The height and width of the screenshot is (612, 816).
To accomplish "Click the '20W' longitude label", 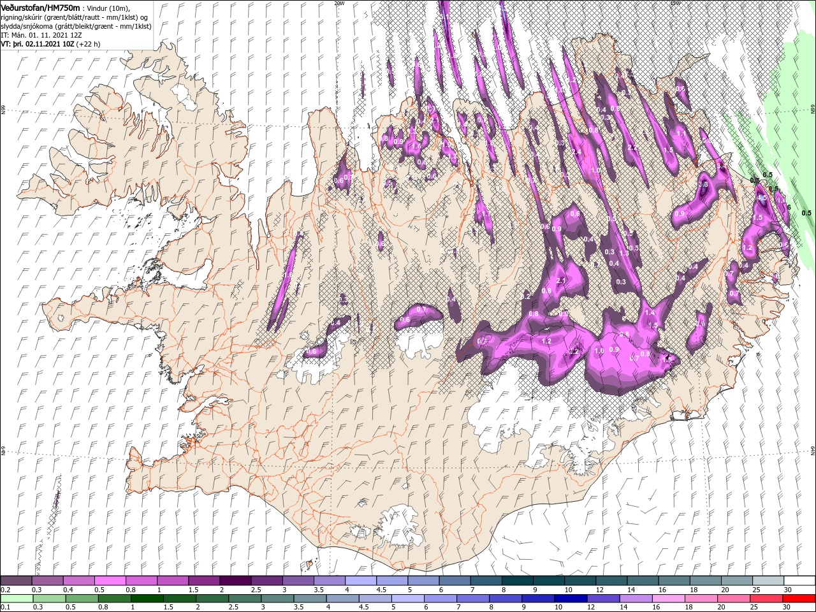I will click(339, 3).
